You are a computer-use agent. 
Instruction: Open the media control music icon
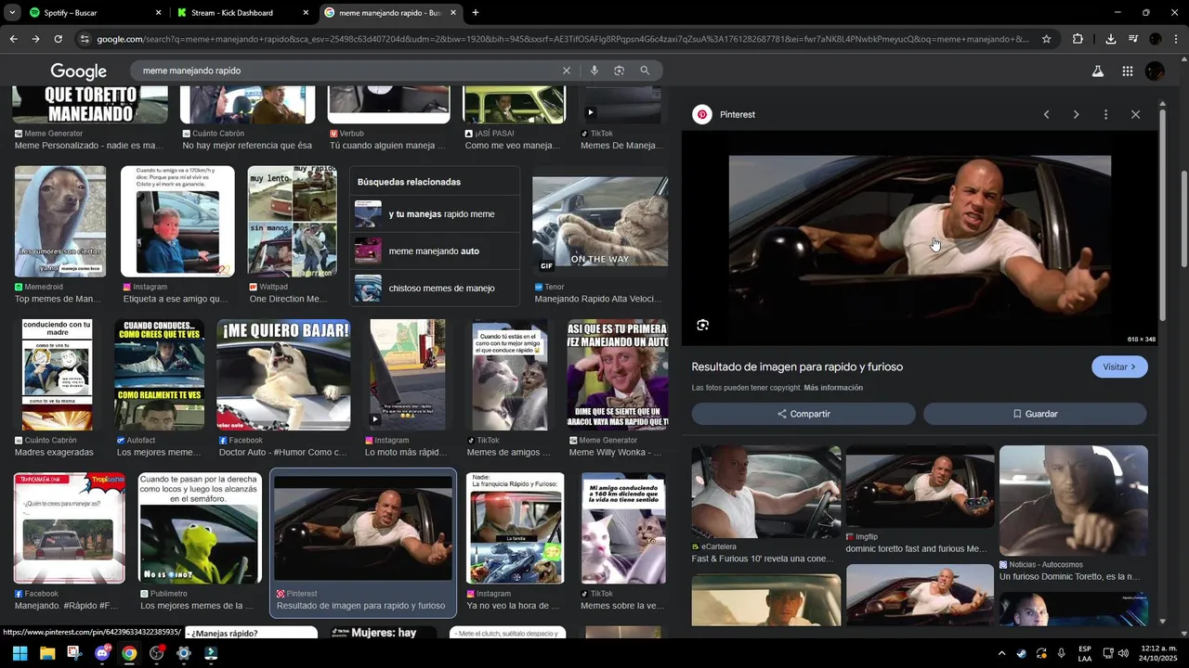[1133, 39]
